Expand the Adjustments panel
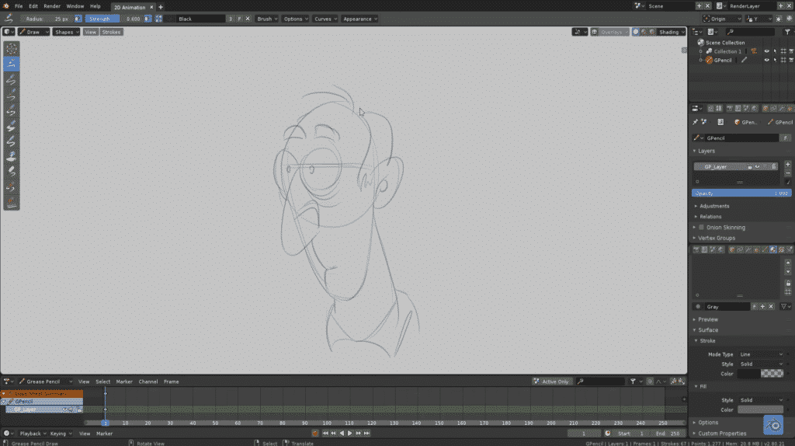Screen dimensions: 795x446 tap(714, 206)
